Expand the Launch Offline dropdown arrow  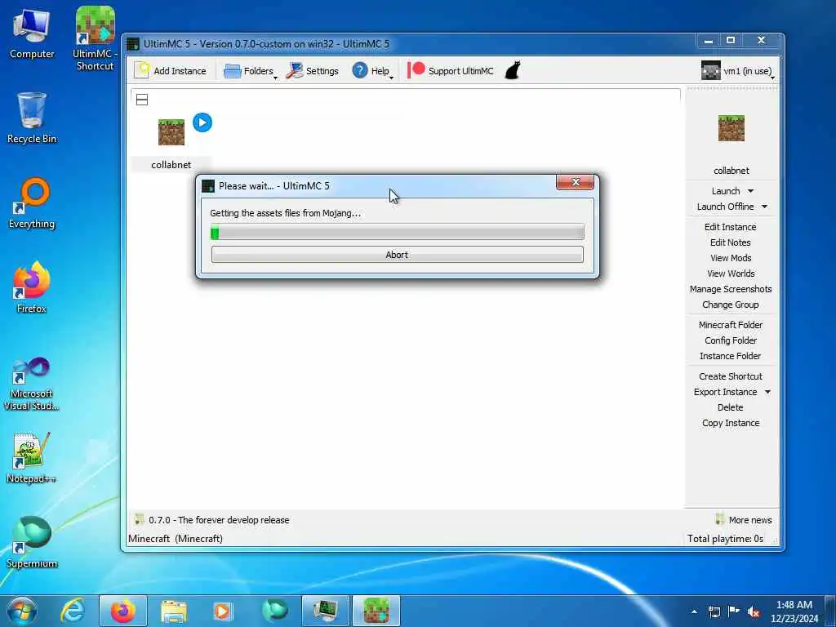point(764,207)
